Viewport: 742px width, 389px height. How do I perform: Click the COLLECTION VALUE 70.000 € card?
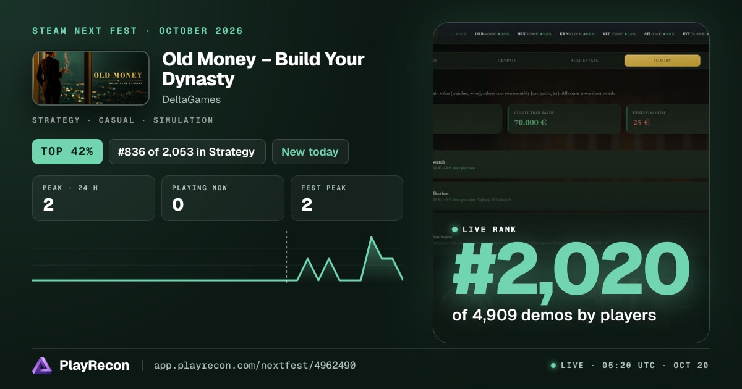pos(563,119)
